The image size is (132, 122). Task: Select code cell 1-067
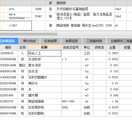coord(16,26)
